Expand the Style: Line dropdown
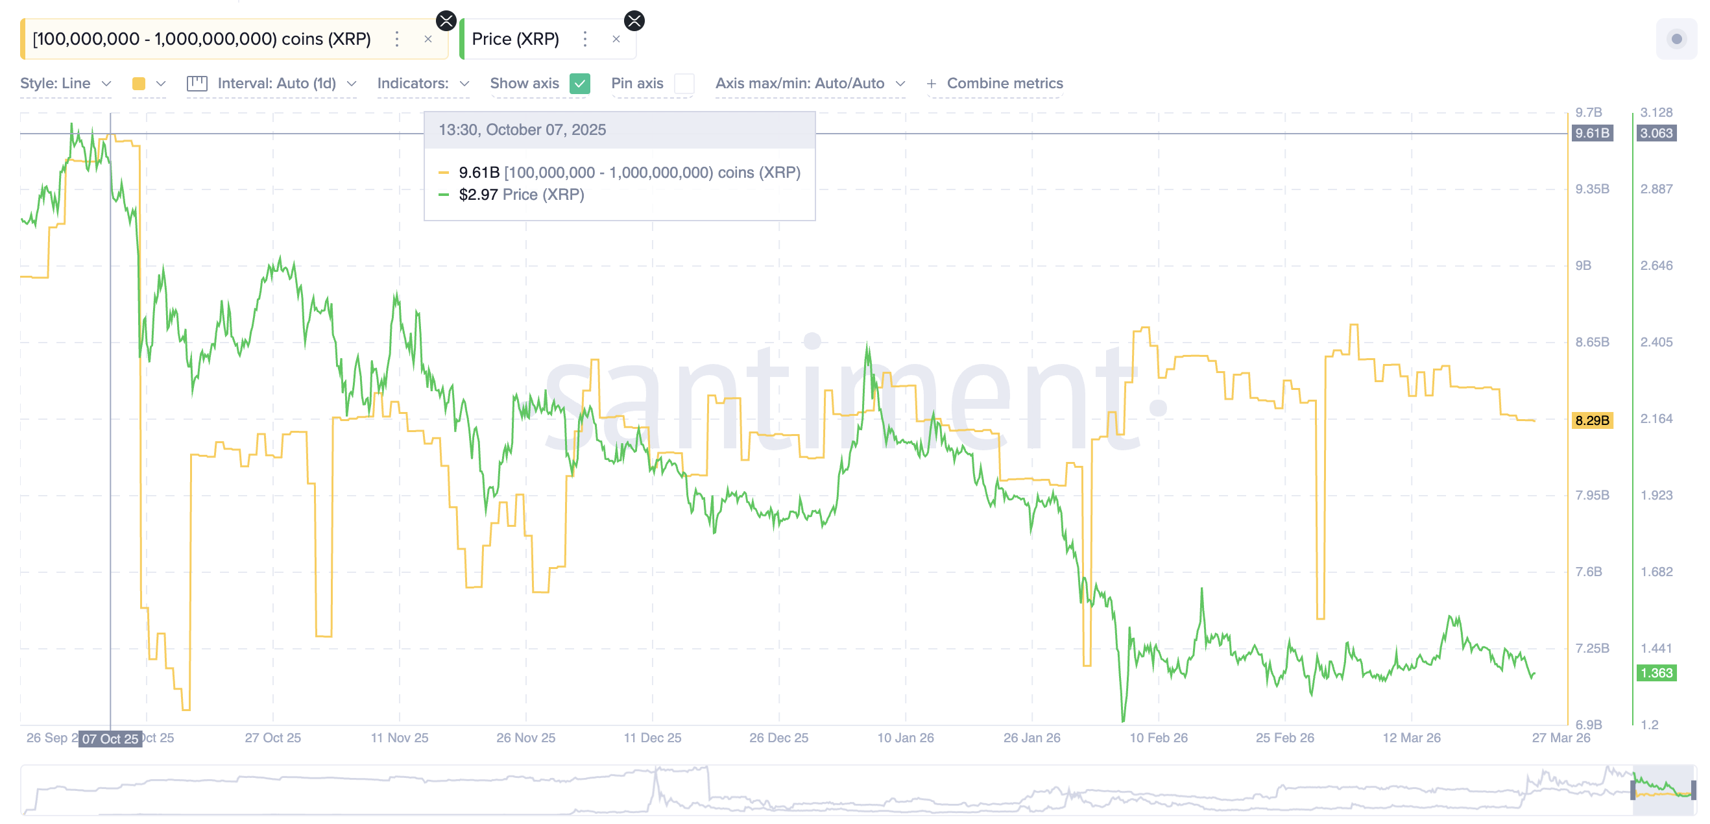The width and height of the screenshot is (1710, 824). 65,84
